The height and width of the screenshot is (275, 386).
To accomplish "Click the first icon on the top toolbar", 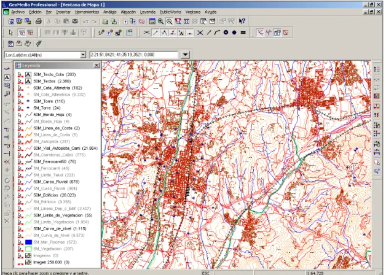I will [11, 21].
